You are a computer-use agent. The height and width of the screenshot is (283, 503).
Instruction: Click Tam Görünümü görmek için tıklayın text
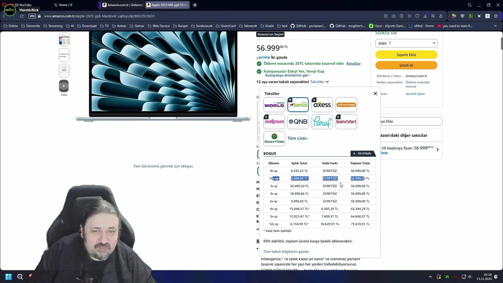click(163, 166)
